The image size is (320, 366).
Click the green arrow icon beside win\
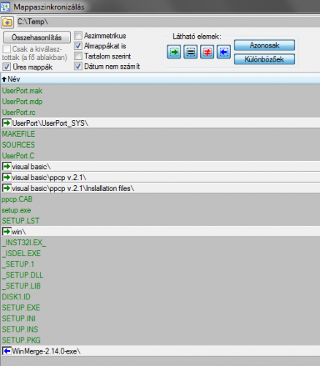[x=7, y=231]
